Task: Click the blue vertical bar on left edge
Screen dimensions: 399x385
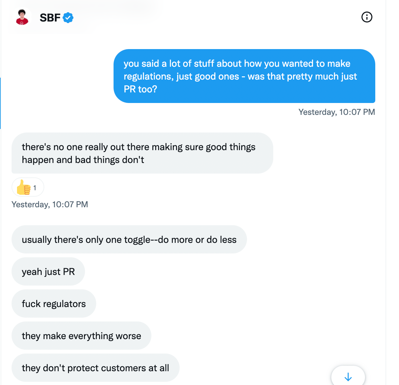Action: (x=0, y=103)
